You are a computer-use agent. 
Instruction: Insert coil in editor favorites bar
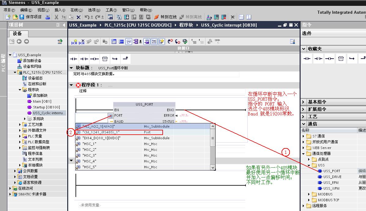pyautogui.click(x=94, y=59)
